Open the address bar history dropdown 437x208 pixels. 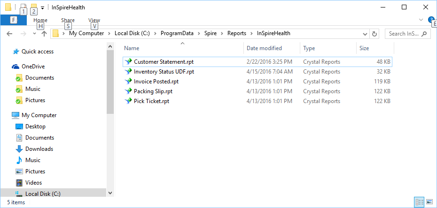coord(364,34)
